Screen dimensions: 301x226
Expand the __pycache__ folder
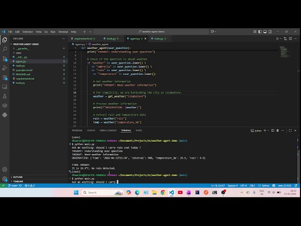coord(39,48)
